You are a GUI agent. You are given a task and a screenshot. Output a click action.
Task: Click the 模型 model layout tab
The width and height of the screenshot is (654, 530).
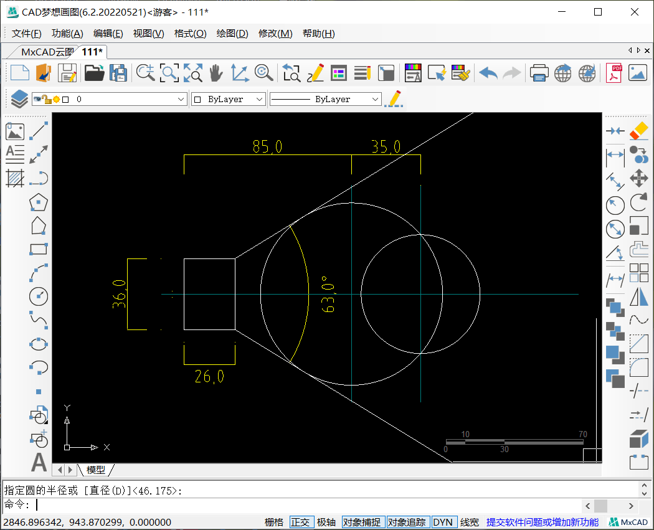tap(95, 470)
